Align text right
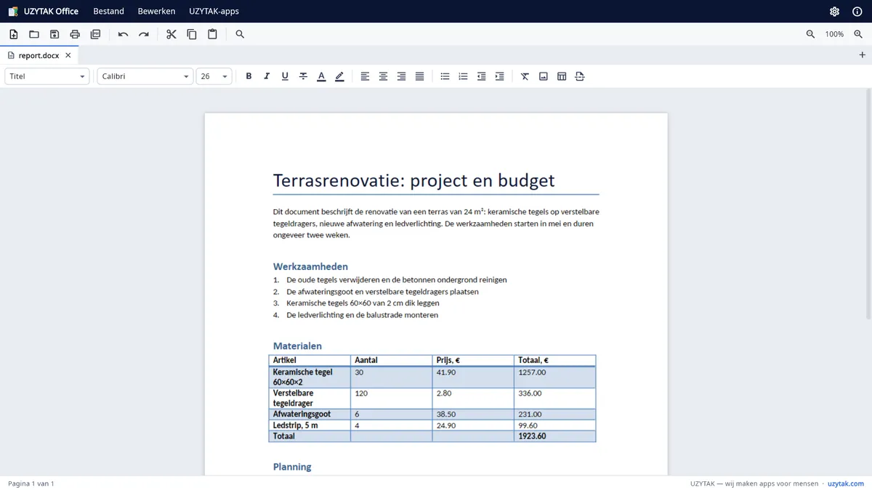872x490 pixels. click(x=402, y=76)
